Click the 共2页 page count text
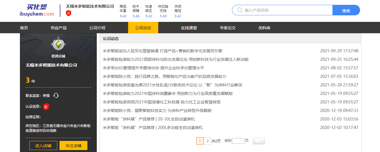380x152 pixels. tap(216, 141)
